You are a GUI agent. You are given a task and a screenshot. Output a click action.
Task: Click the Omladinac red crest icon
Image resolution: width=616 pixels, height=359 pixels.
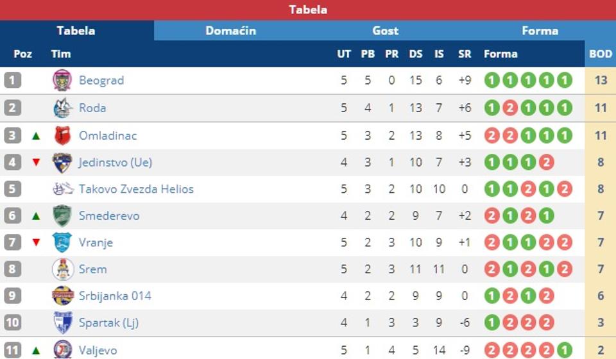(62, 135)
